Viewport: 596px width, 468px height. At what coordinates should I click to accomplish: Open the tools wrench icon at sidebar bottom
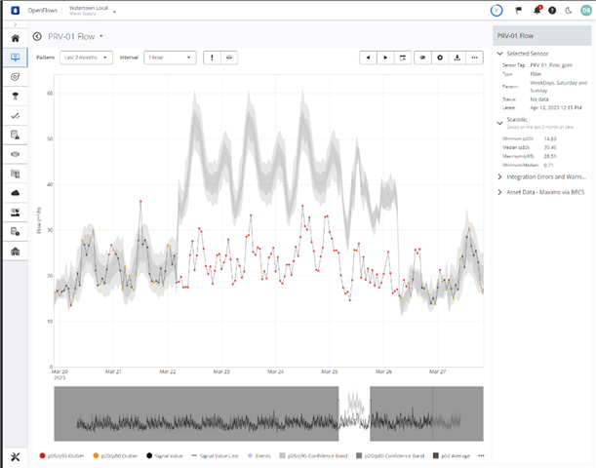coord(15,457)
